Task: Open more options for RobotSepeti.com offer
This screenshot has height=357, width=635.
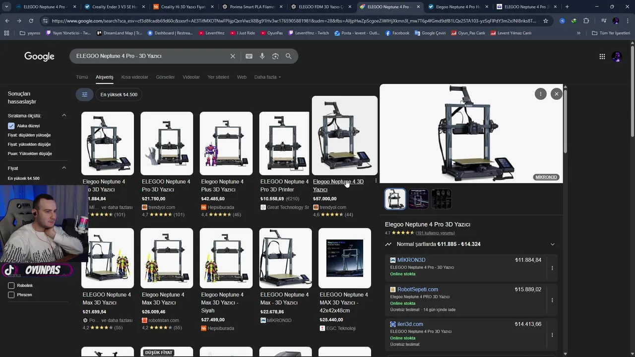Action: pyautogui.click(x=552, y=300)
